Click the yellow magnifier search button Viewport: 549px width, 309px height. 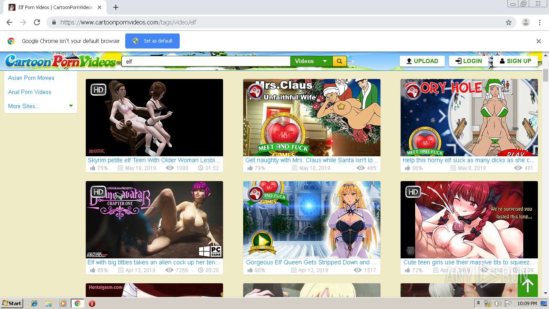340,61
